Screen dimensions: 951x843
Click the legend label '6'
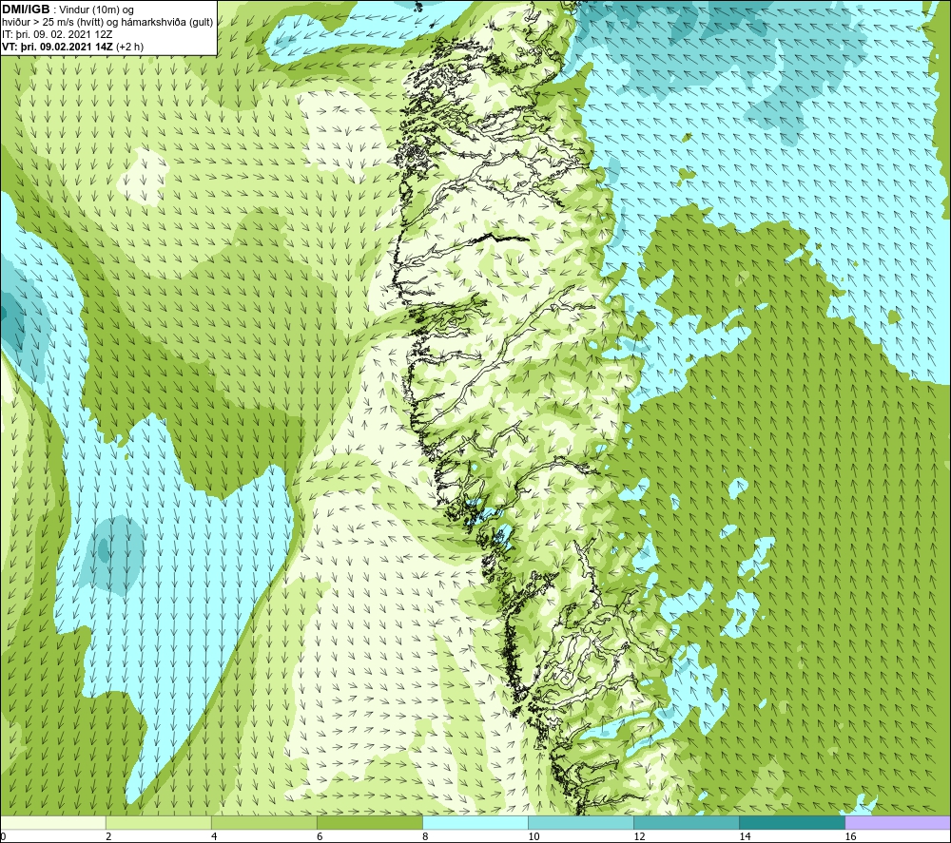tap(320, 836)
